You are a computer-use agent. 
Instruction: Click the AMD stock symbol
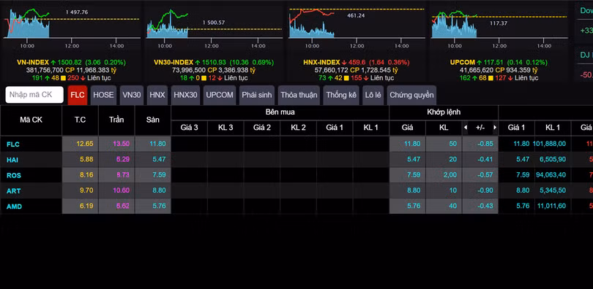[14, 207]
